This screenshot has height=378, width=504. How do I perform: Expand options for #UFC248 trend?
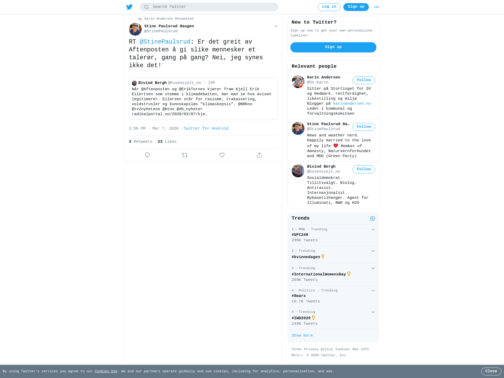point(373,230)
